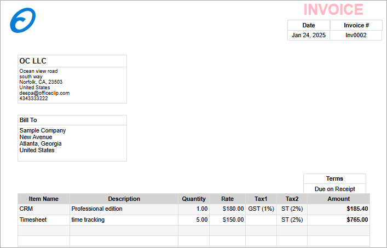
Task: Click the Description column header
Action: pyautogui.click(x=124, y=199)
